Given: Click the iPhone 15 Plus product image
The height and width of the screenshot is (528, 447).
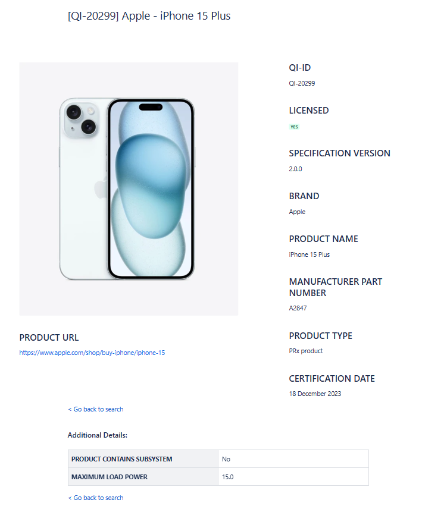Looking at the screenshot, I should point(128,188).
